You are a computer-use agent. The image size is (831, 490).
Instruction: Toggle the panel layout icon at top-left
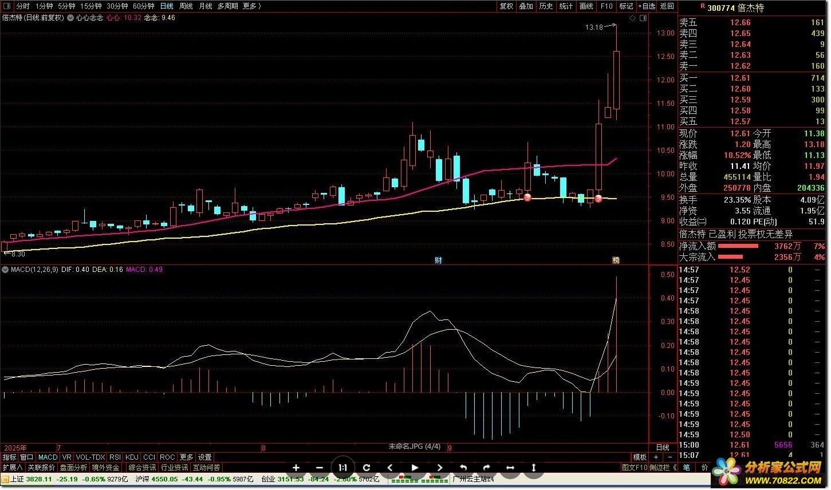pos(6,6)
